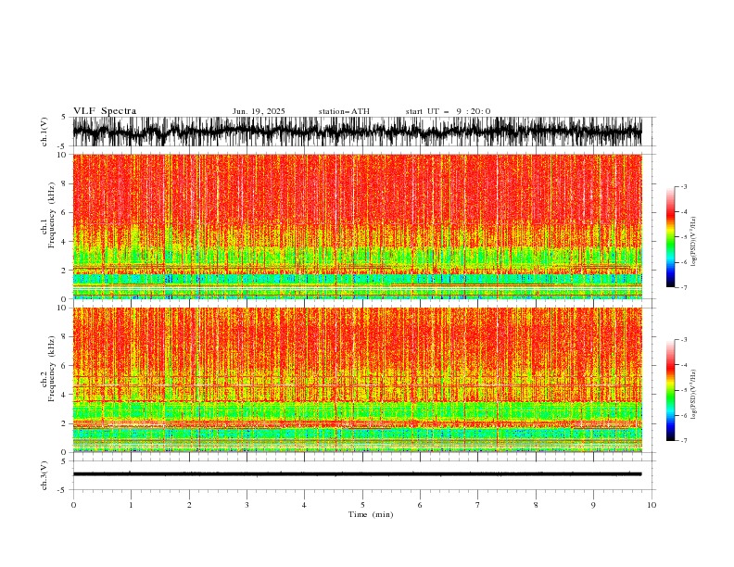
Task: Click the time axis tick label "0"
Action: coord(73,505)
